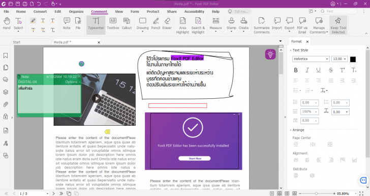This screenshot has width=370, height=196.
Task: Close the Meda.pdf document tab
Action: [99, 42]
